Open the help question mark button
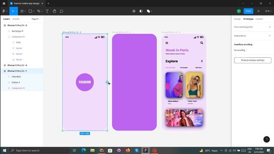This screenshot has width=274, height=154. (x=266, y=139)
